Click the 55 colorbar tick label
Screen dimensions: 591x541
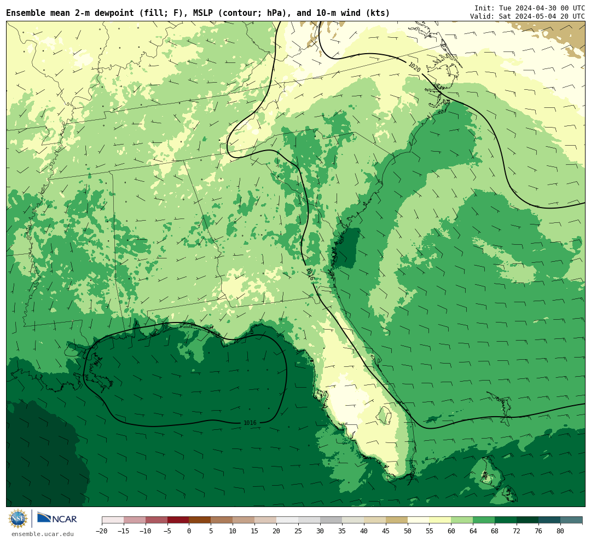pos(430,531)
